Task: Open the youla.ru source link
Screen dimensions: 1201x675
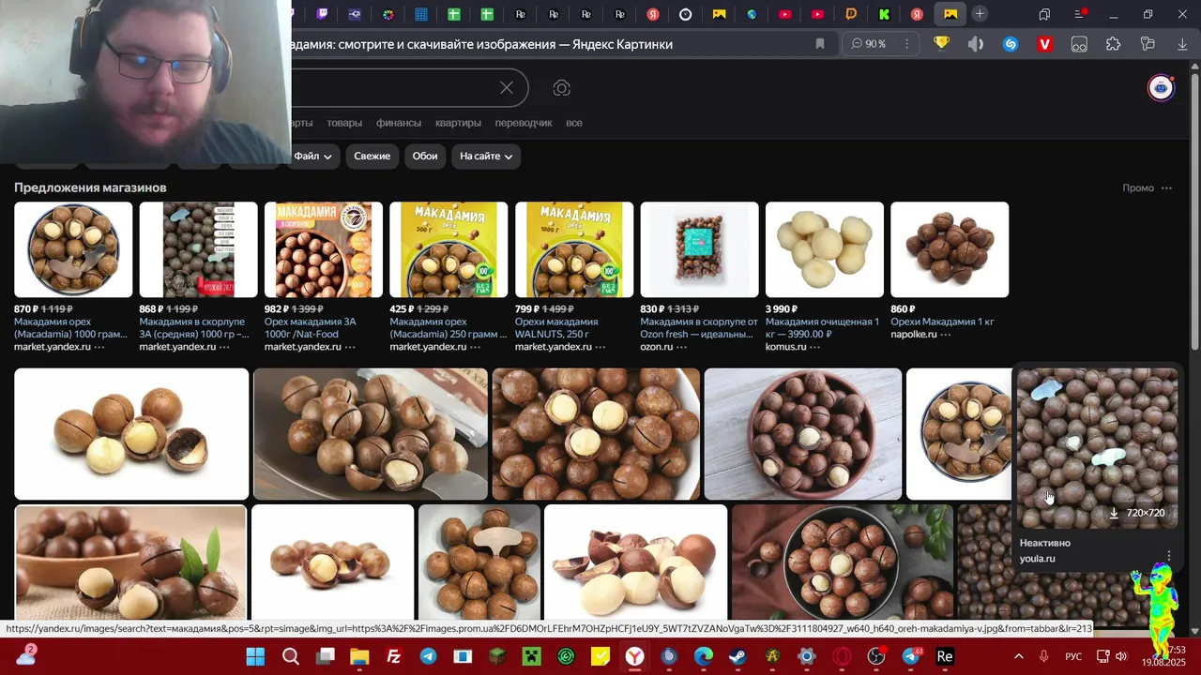Action: tap(1037, 559)
